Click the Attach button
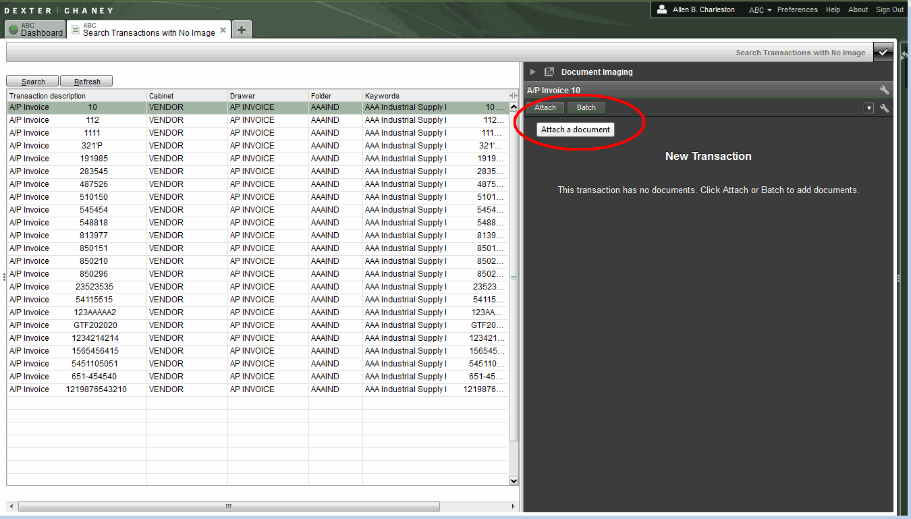This screenshot has width=911, height=519. 545,108
